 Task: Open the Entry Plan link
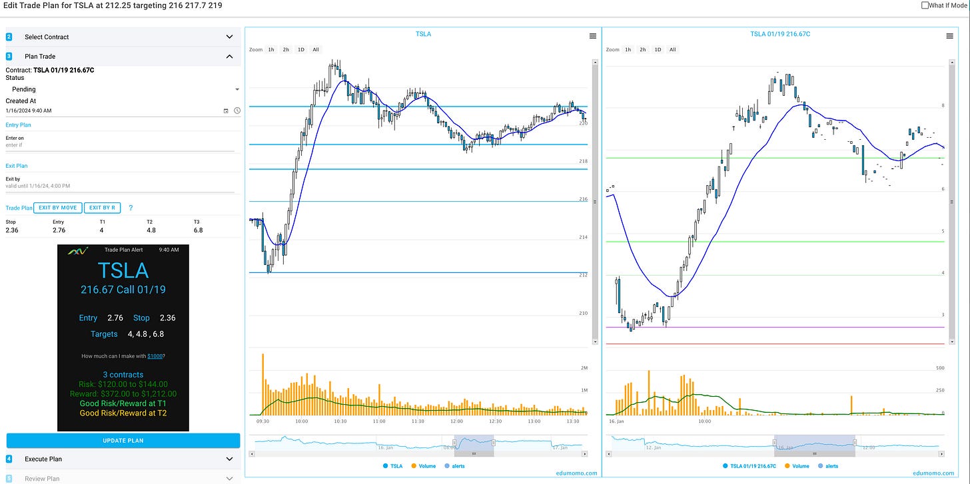(x=18, y=125)
